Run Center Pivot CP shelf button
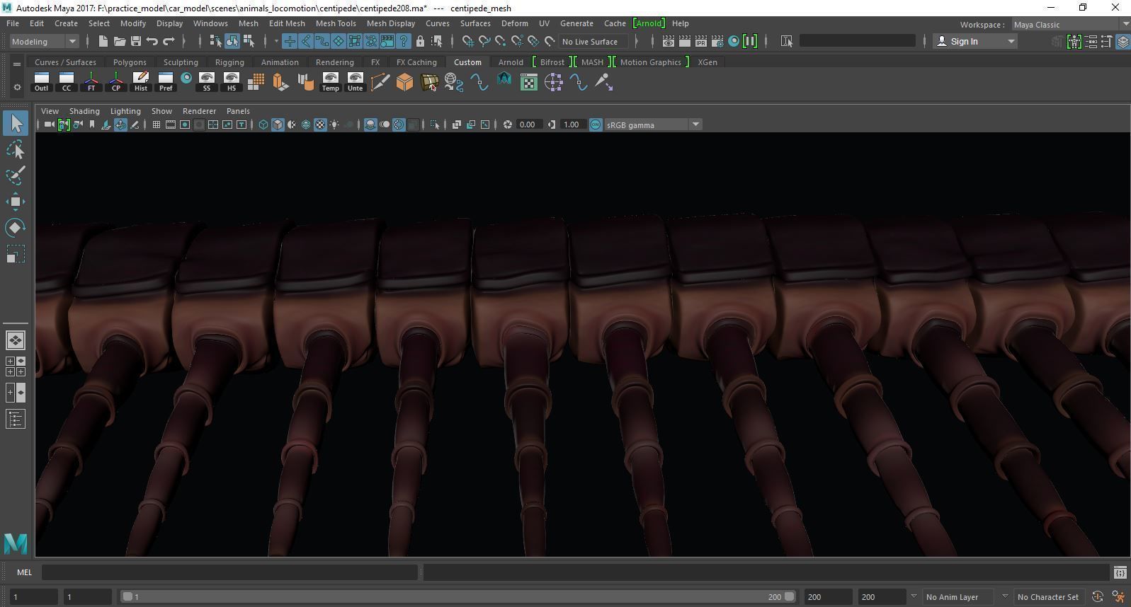Image resolution: width=1131 pixels, height=607 pixels. [x=116, y=82]
